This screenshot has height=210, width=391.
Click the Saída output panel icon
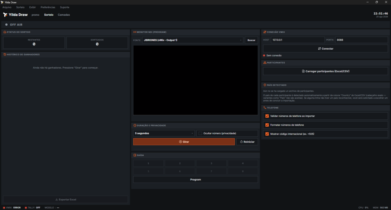tap(135, 155)
